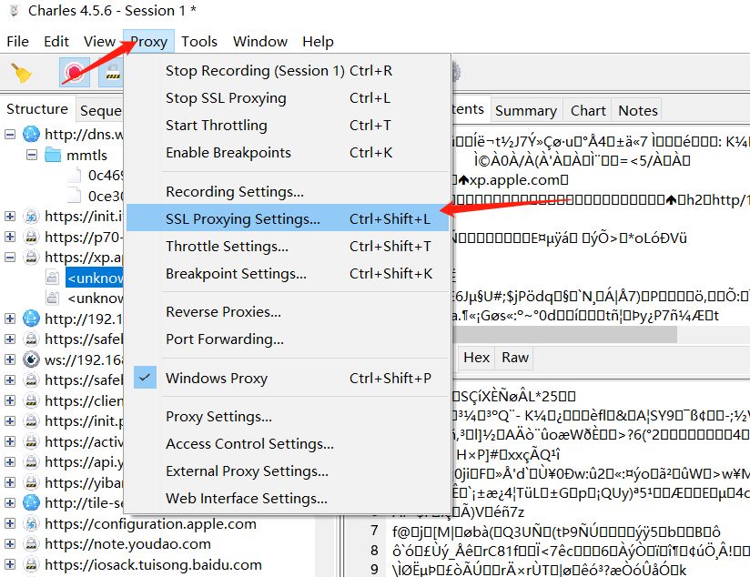The image size is (750, 577).
Task: Click the SSL proxying padlock toolbar icon
Action: (112, 72)
